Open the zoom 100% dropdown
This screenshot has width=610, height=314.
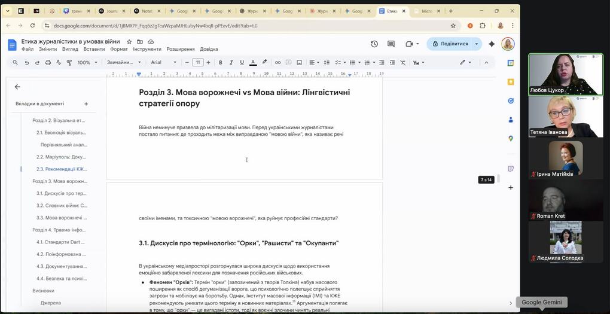[x=87, y=62]
